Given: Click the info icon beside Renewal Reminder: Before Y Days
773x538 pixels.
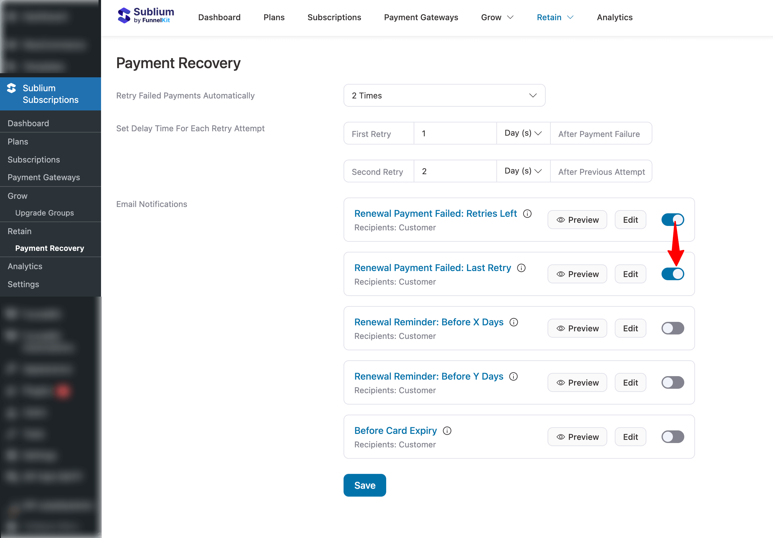Looking at the screenshot, I should coord(514,376).
